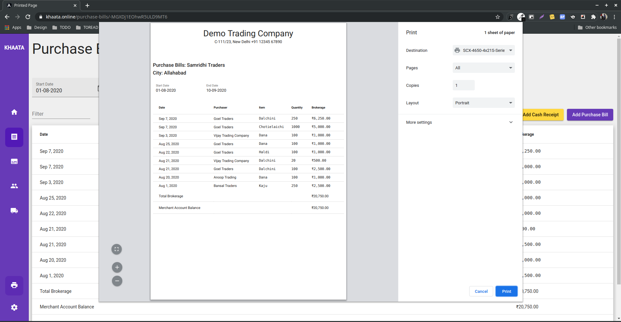This screenshot has width=621, height=322.
Task: Click the Purchase page heading
Action: coord(66,49)
